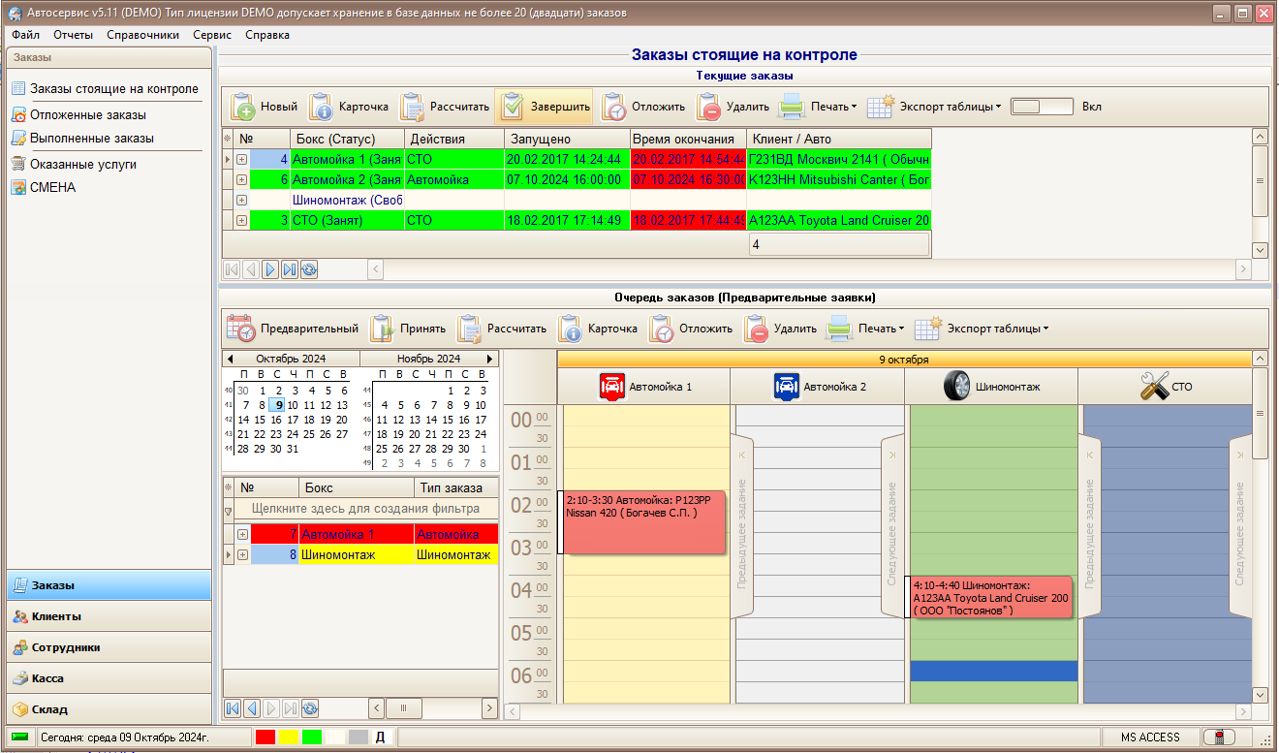Open top Экспорт таблицы dropdown
This screenshot has height=753, width=1279.
point(934,107)
